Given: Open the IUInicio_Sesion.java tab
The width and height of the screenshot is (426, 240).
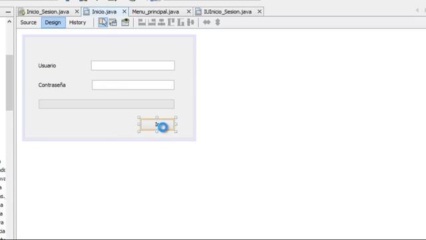Looking at the screenshot, I should coord(228,12).
